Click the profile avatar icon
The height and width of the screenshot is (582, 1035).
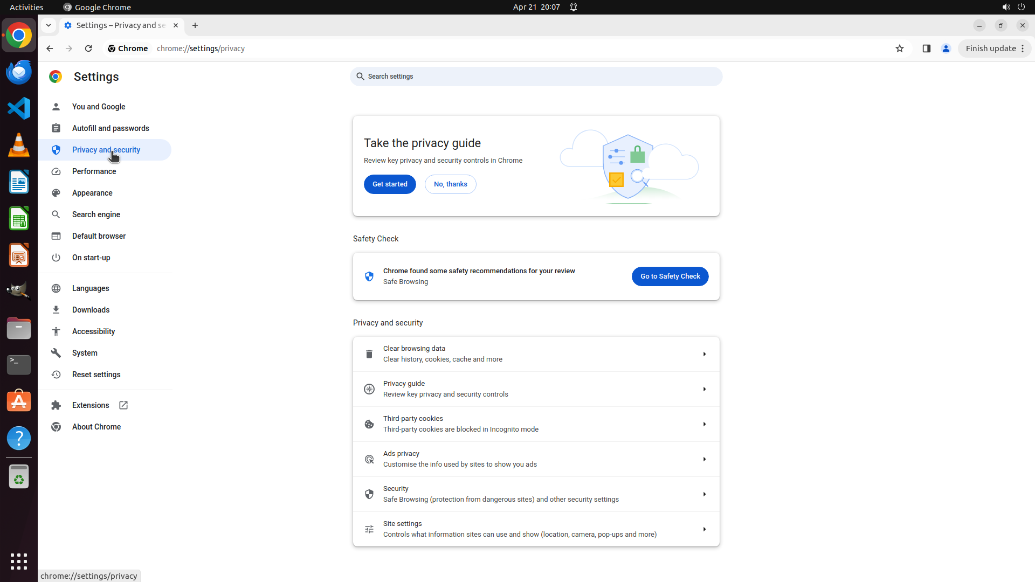946,48
